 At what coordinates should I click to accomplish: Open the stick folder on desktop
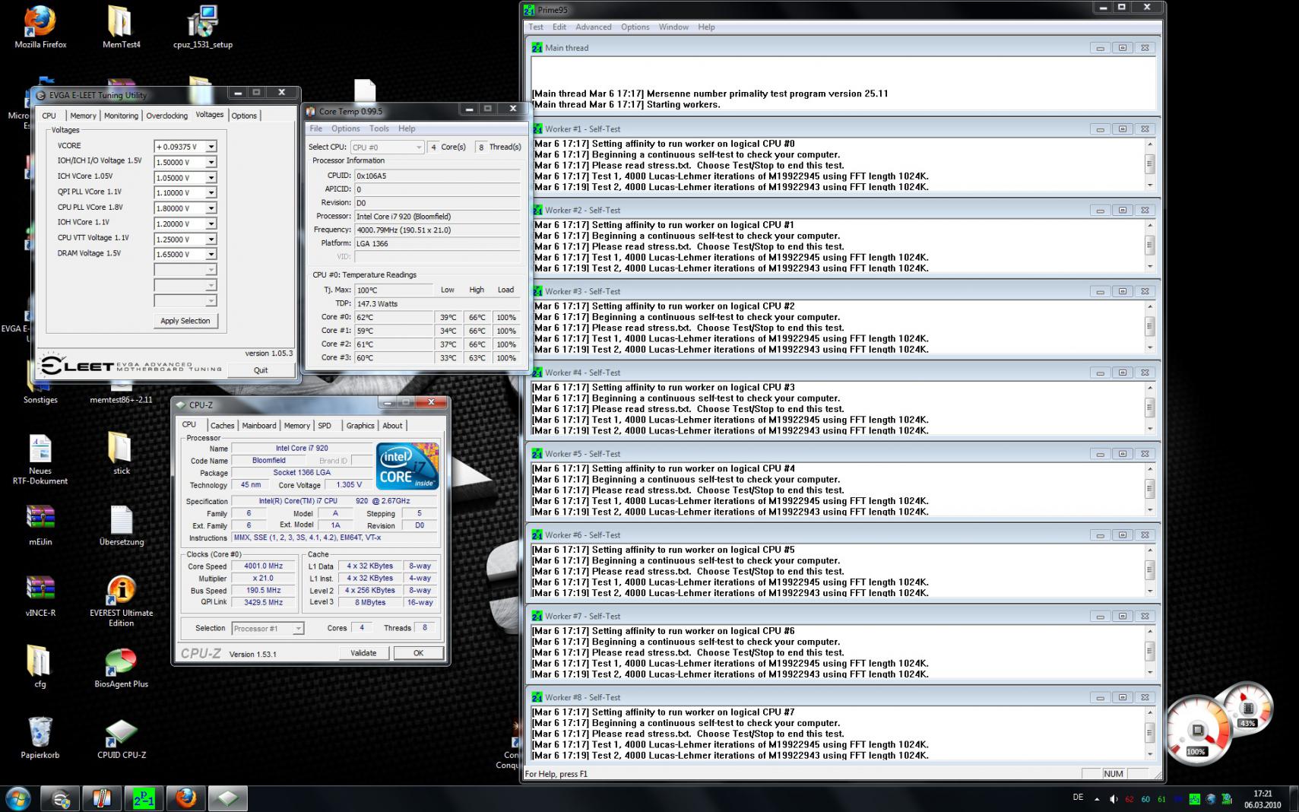[x=121, y=453]
